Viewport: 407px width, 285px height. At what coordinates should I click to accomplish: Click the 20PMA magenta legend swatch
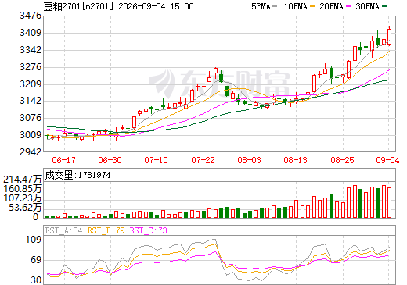pos(348,6)
